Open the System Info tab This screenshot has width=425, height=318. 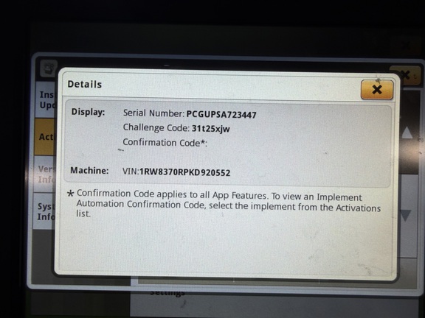point(46,211)
